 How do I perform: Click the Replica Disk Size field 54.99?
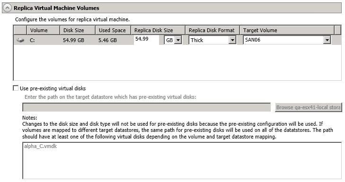(x=146, y=39)
